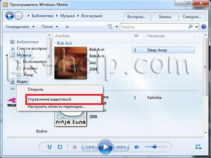
Task: Click the Bob Acri group header
Action: (x=64, y=43)
